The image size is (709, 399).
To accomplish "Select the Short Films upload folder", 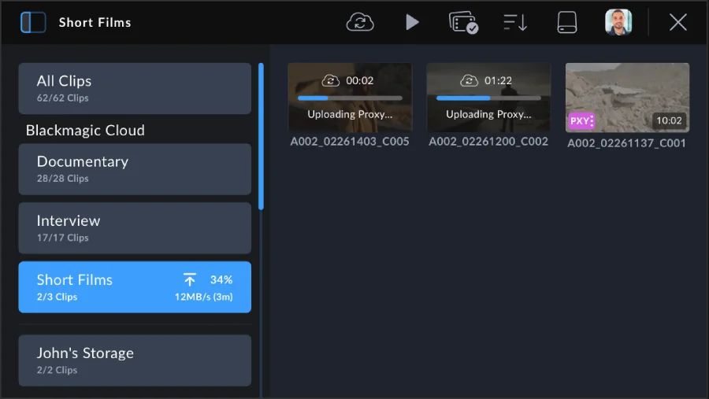I will click(x=135, y=287).
